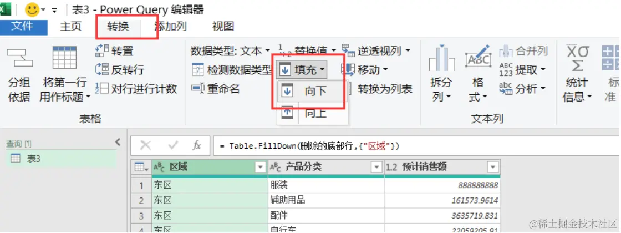Confirm formula with checkmark icon
The width and height of the screenshot is (621, 233).
[172, 146]
